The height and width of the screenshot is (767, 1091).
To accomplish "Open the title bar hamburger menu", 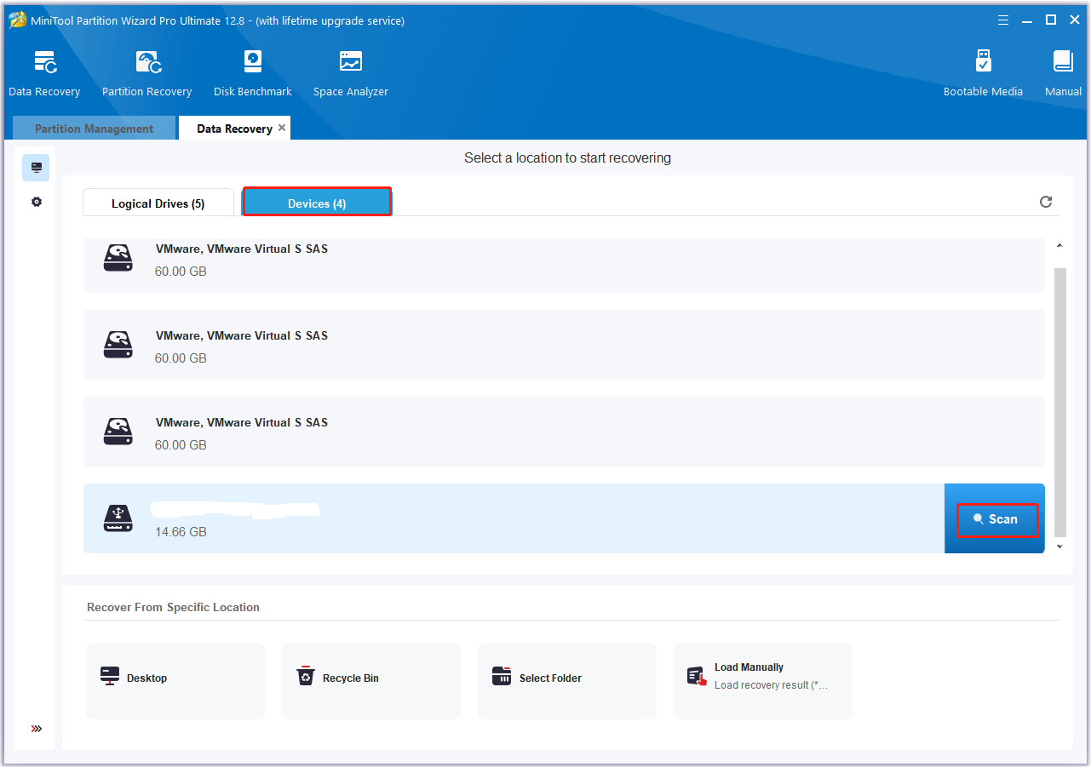I will 1004,20.
